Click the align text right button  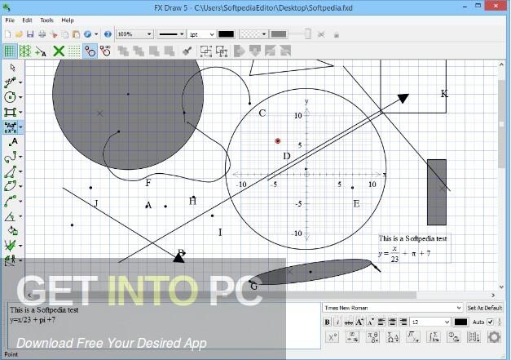[x=403, y=322]
